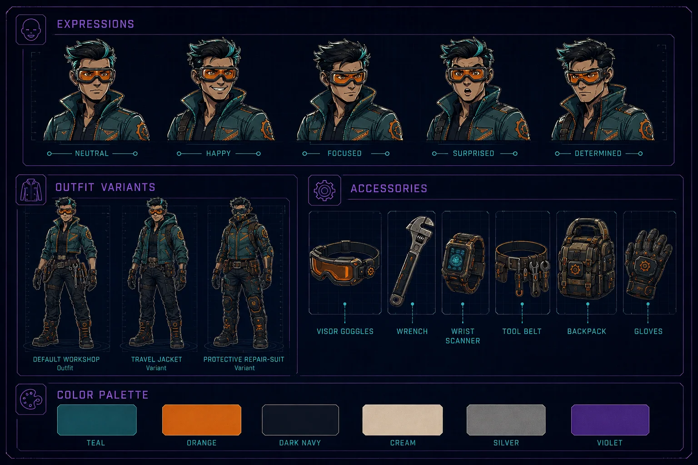Click the SILVER swatch name
Screen dimensions: 698x465
click(x=506, y=443)
